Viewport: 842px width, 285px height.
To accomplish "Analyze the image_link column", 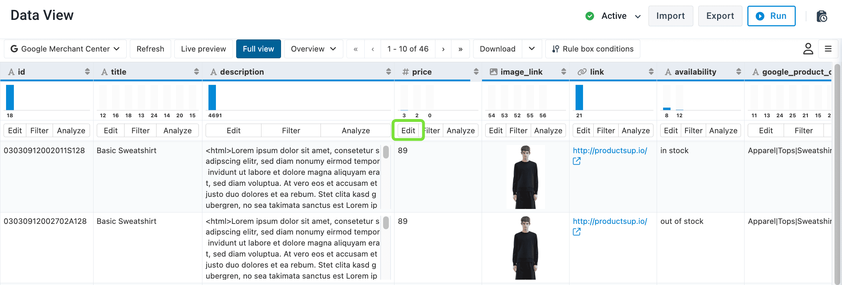I will (548, 130).
